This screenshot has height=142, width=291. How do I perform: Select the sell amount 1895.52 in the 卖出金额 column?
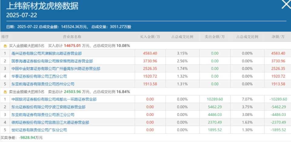(x=215, y=130)
